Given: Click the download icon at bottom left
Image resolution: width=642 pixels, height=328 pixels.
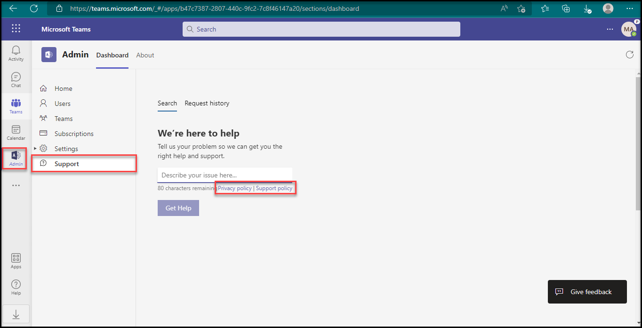Looking at the screenshot, I should (16, 314).
